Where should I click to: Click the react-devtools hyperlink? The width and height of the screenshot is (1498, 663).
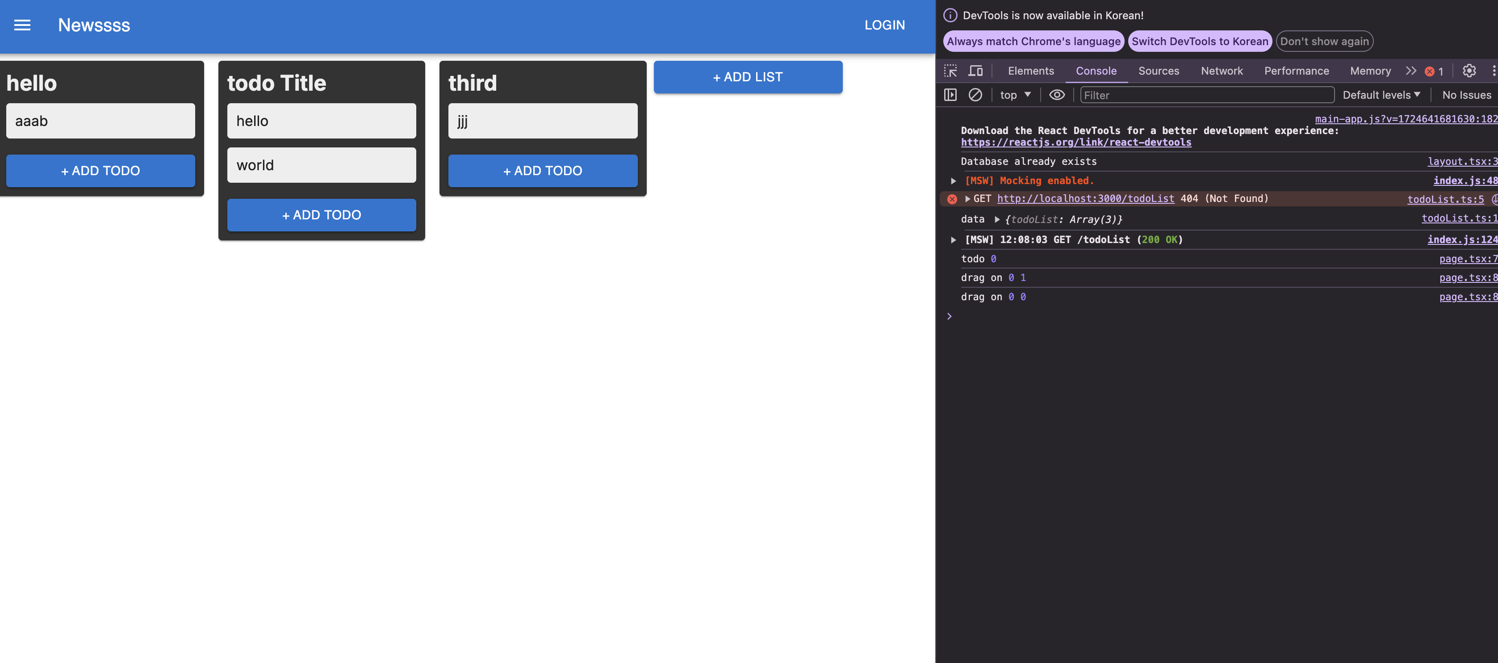pos(1076,143)
